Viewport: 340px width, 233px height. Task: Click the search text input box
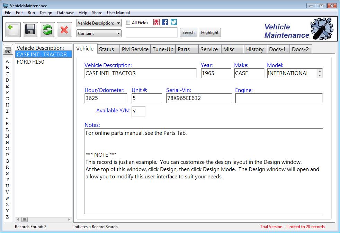click(152, 32)
